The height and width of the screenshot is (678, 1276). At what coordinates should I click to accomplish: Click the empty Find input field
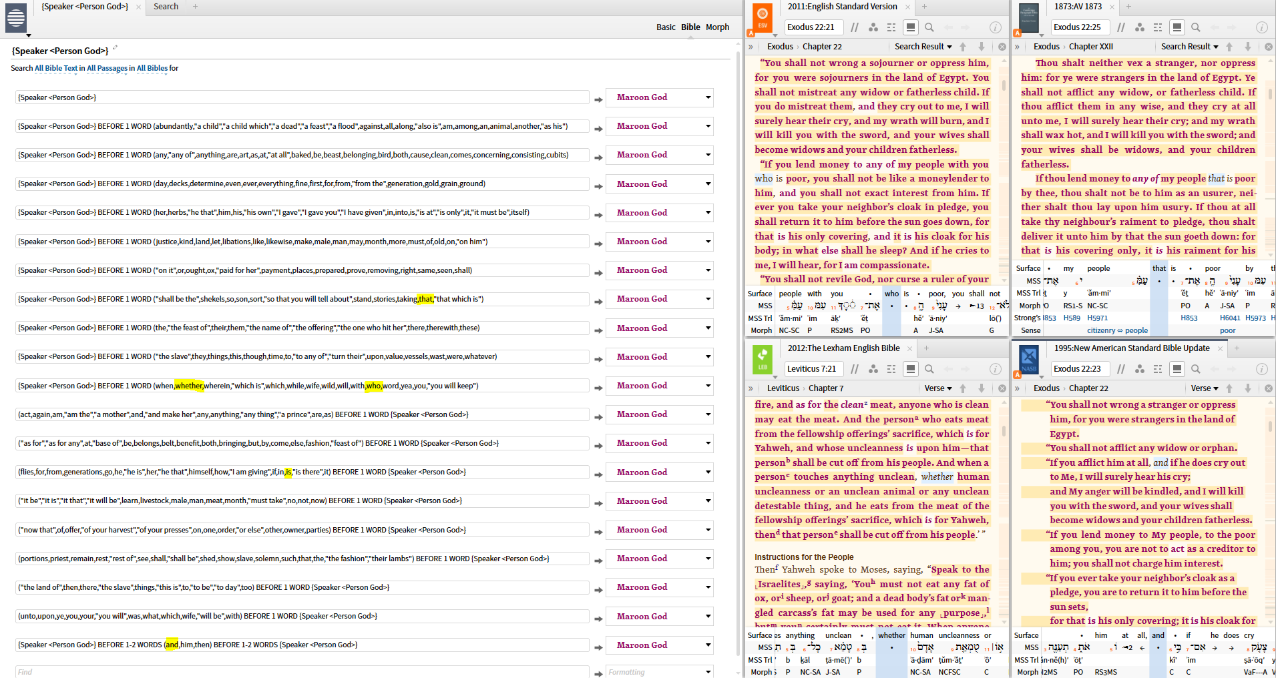click(302, 672)
